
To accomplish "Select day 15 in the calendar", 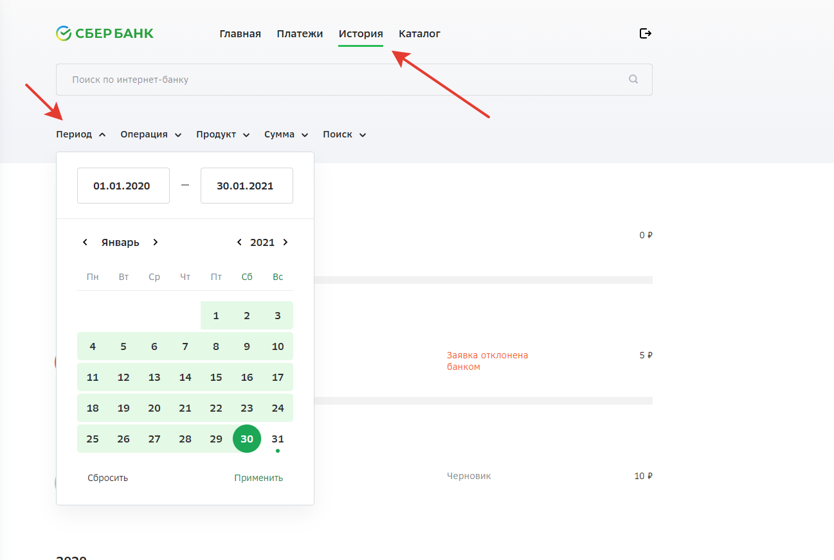I will coord(216,377).
